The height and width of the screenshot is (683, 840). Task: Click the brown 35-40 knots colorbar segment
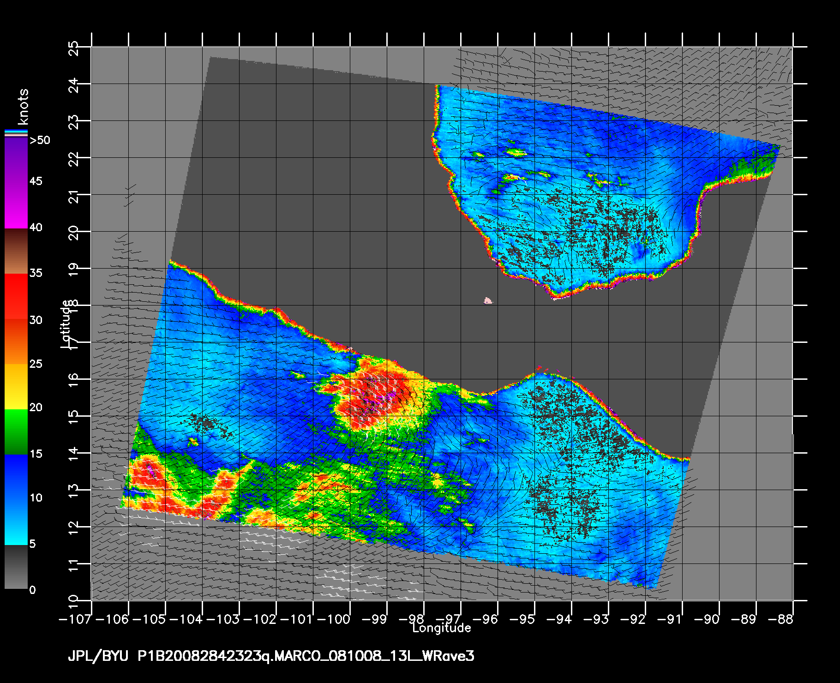pos(16,251)
